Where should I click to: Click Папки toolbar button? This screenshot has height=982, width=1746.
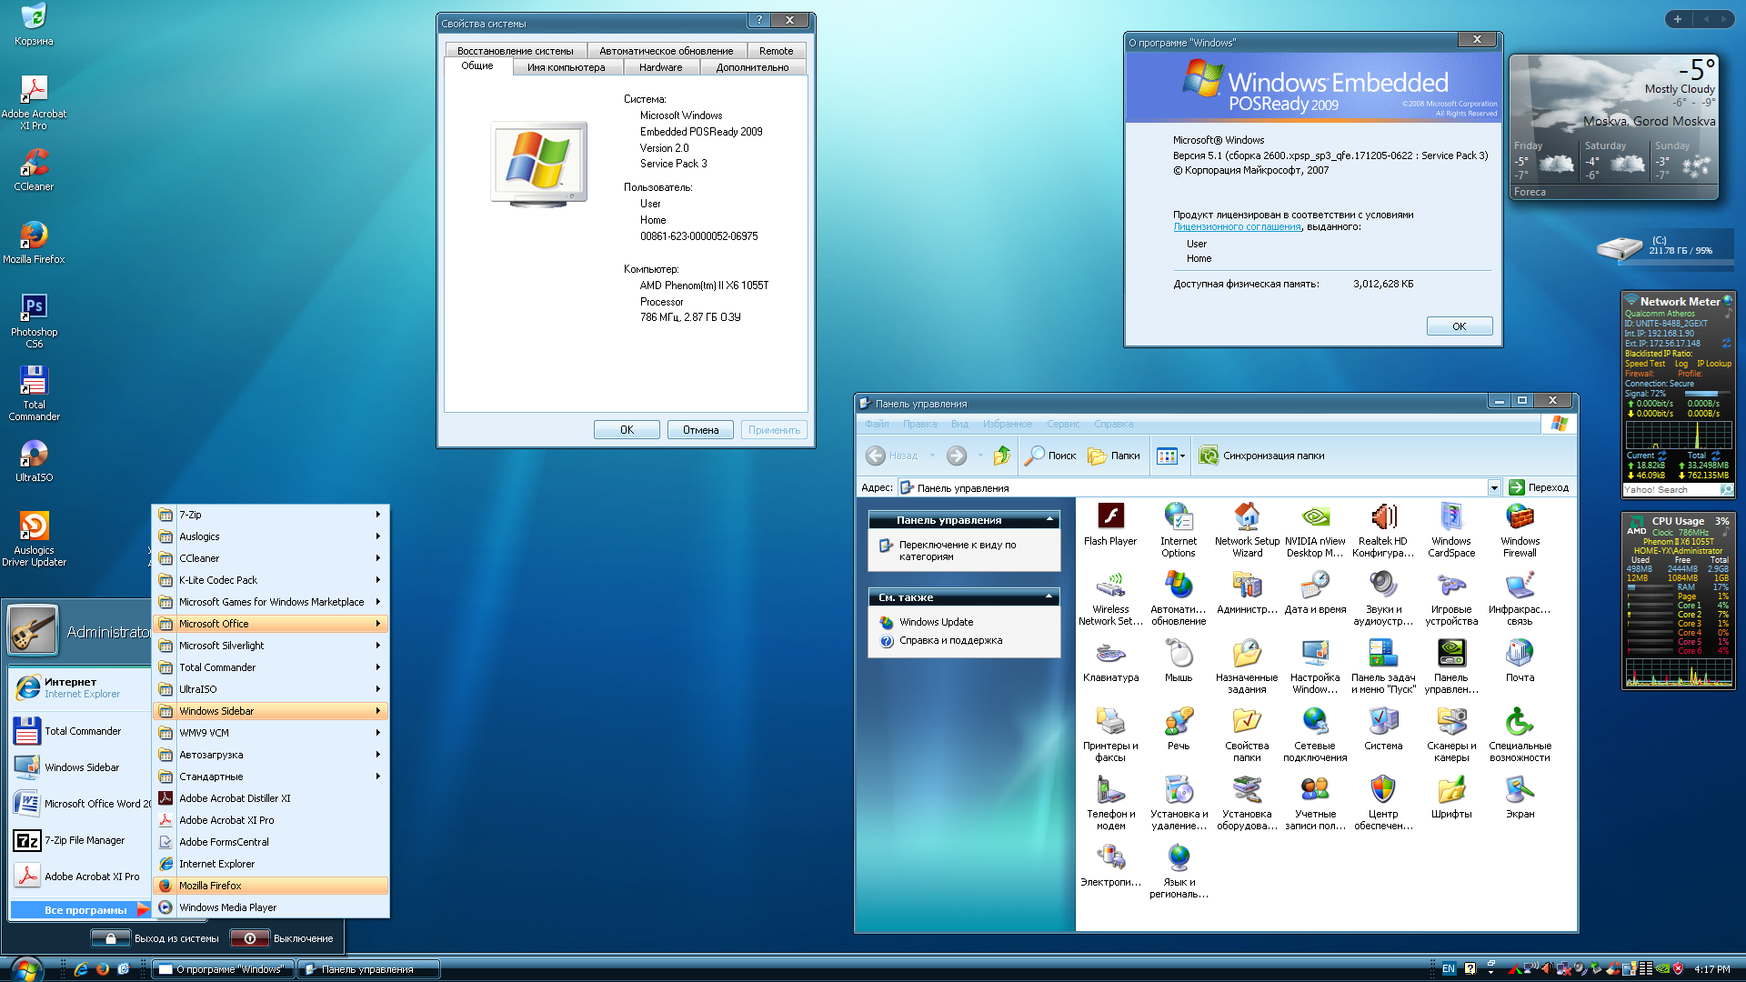tap(1114, 456)
